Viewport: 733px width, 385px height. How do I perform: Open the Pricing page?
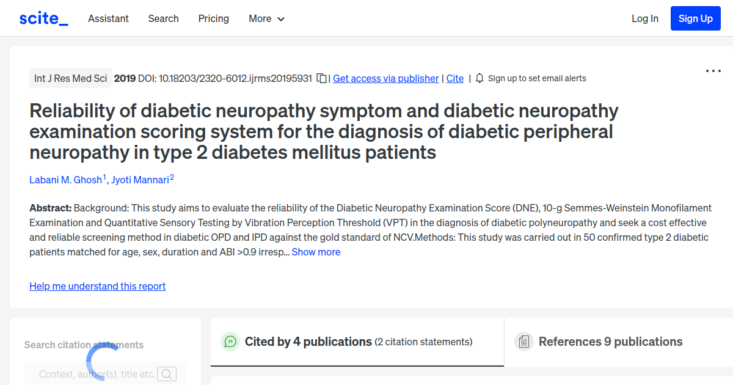[213, 18]
